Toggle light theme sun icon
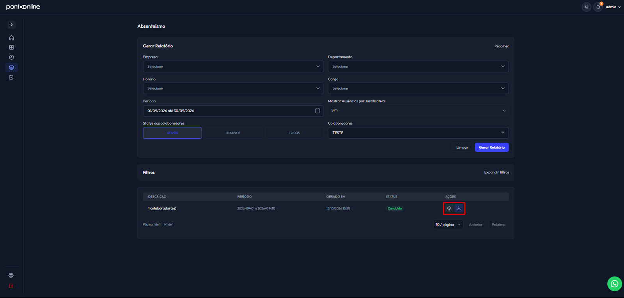 pos(586,7)
